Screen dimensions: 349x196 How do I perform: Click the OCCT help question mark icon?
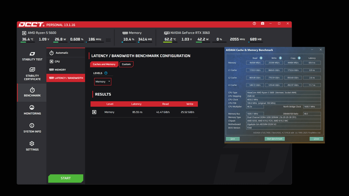coord(254,23)
